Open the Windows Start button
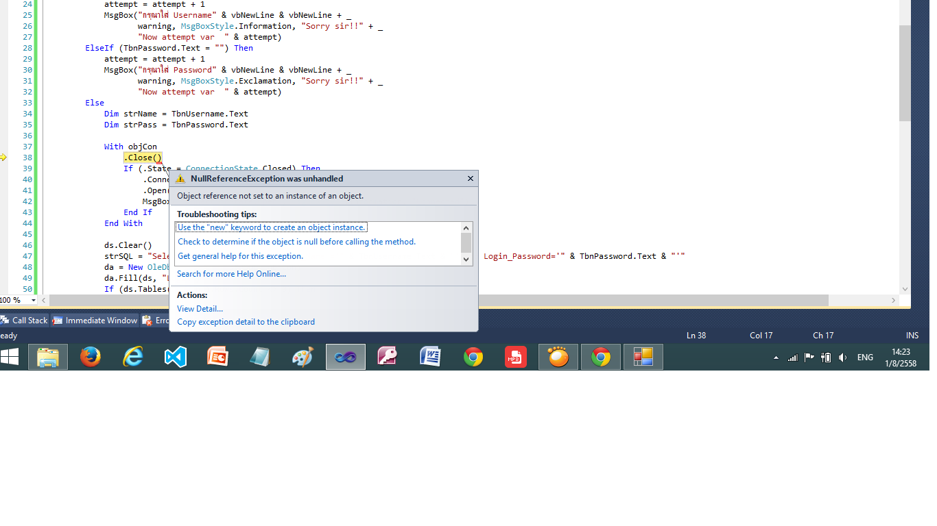Screen dimensions: 937x526 pos(10,357)
